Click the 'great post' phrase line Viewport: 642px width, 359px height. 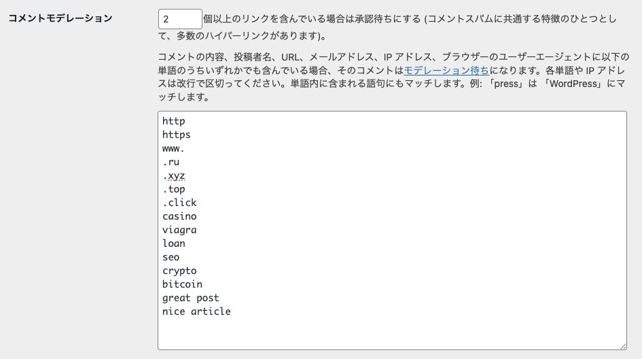pos(191,298)
